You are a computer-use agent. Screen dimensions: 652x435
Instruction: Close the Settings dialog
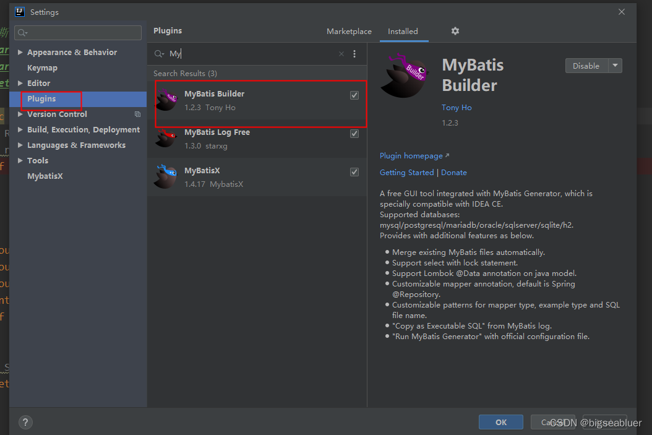point(622,12)
